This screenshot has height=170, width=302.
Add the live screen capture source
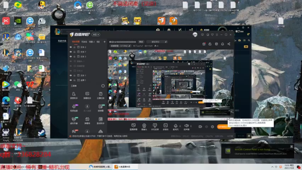tap(133, 127)
